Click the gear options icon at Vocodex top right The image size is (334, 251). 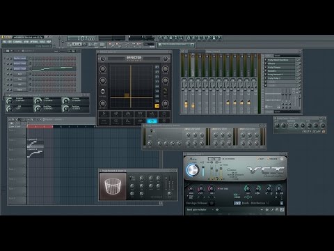[x=282, y=159]
